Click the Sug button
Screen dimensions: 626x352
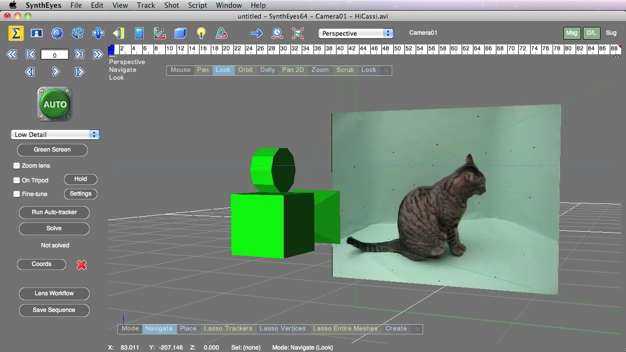pos(611,33)
